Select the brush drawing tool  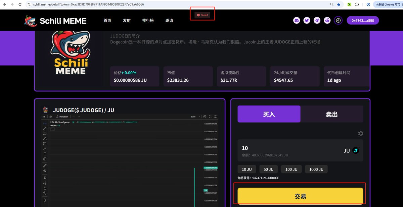pyautogui.click(x=45, y=149)
